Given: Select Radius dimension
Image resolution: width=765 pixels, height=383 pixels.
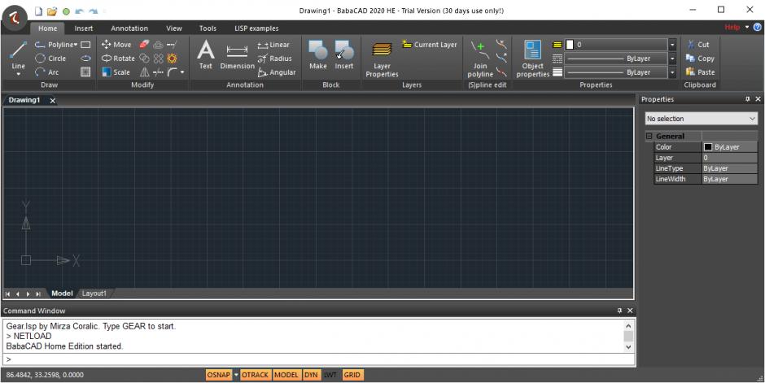Looking at the screenshot, I should click(275, 58).
